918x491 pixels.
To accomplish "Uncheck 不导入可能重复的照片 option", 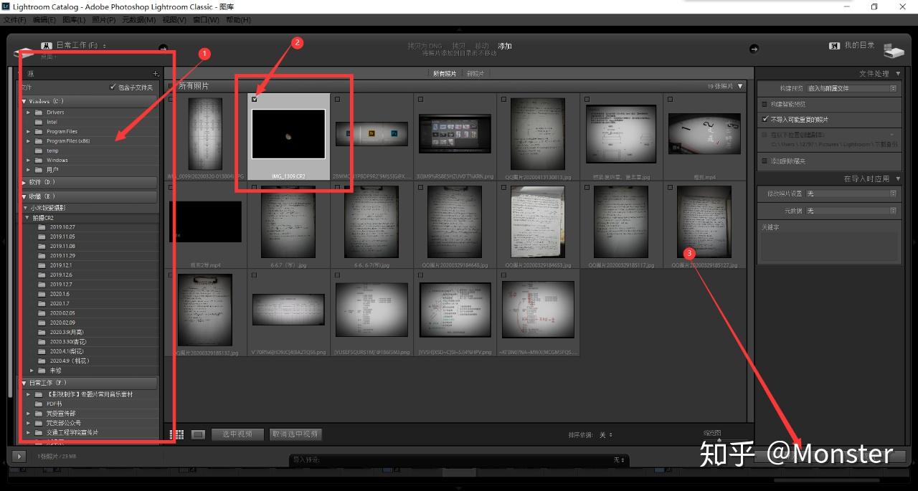I will tap(765, 119).
